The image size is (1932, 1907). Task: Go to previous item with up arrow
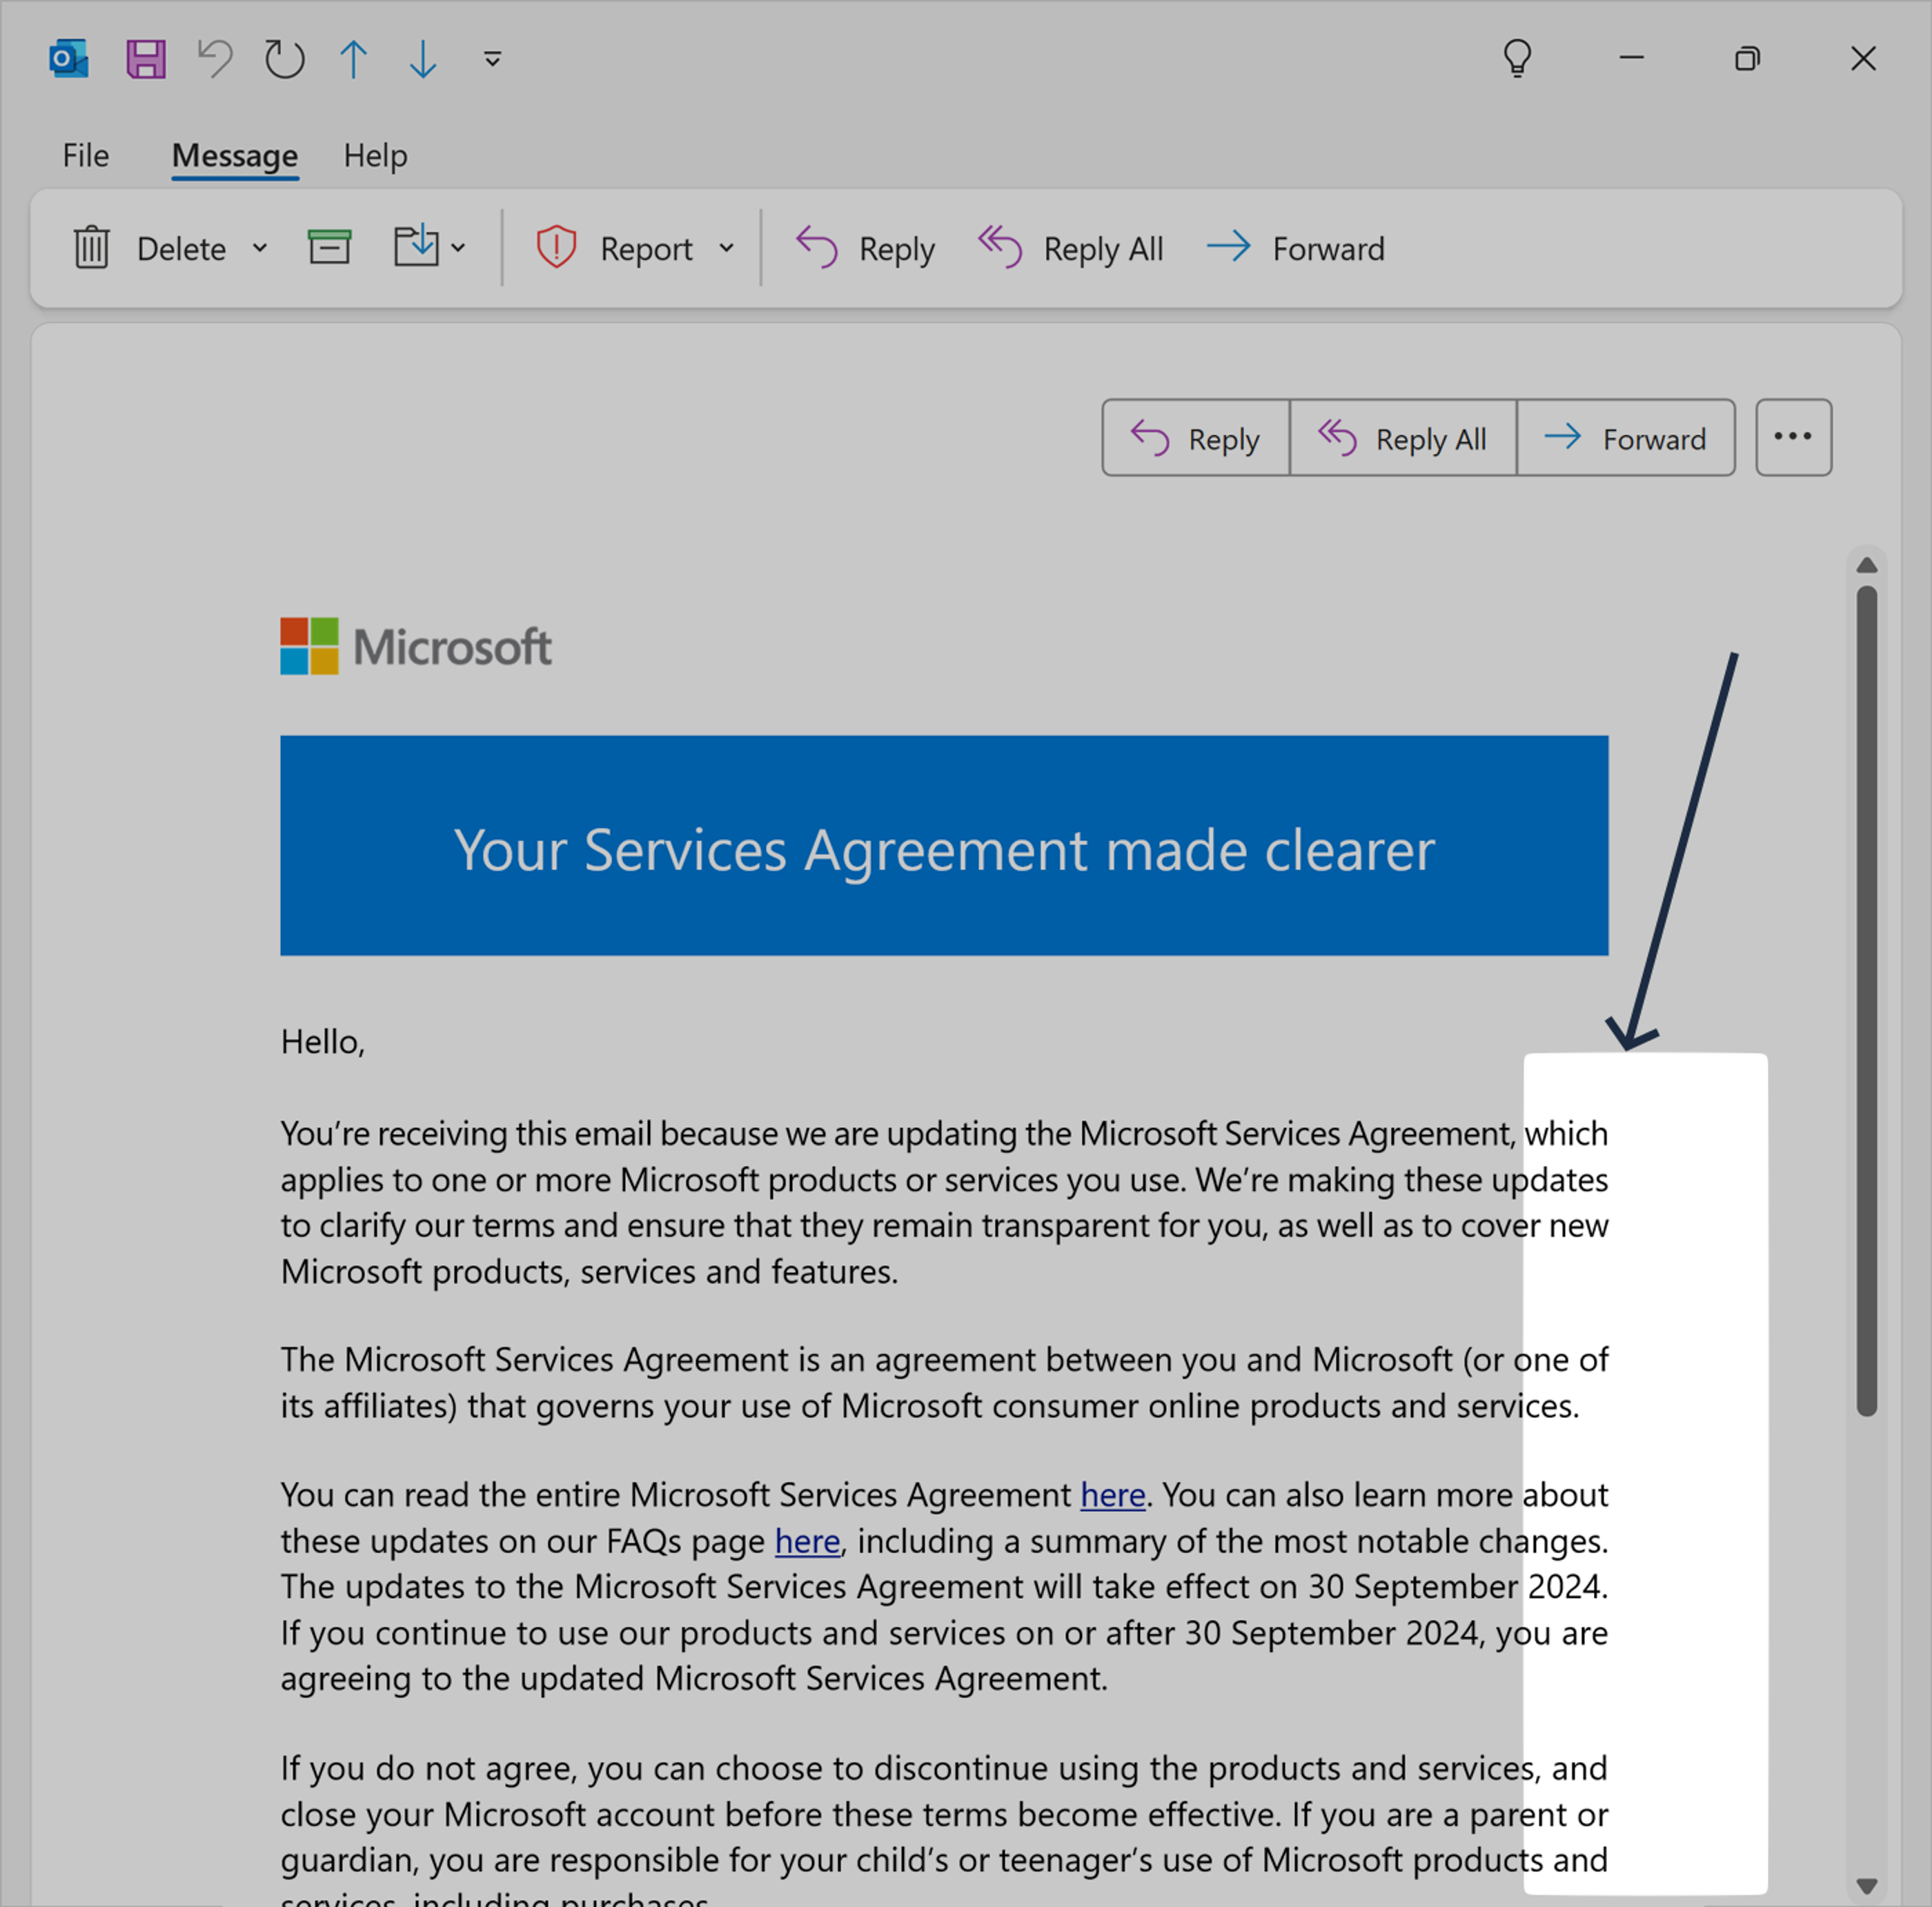tap(353, 59)
